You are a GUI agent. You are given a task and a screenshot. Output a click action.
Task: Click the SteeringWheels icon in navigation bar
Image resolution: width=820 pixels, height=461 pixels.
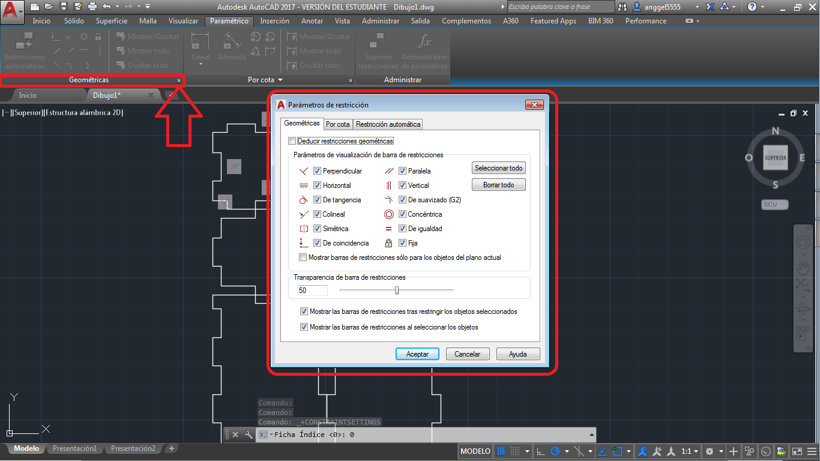tap(803, 243)
